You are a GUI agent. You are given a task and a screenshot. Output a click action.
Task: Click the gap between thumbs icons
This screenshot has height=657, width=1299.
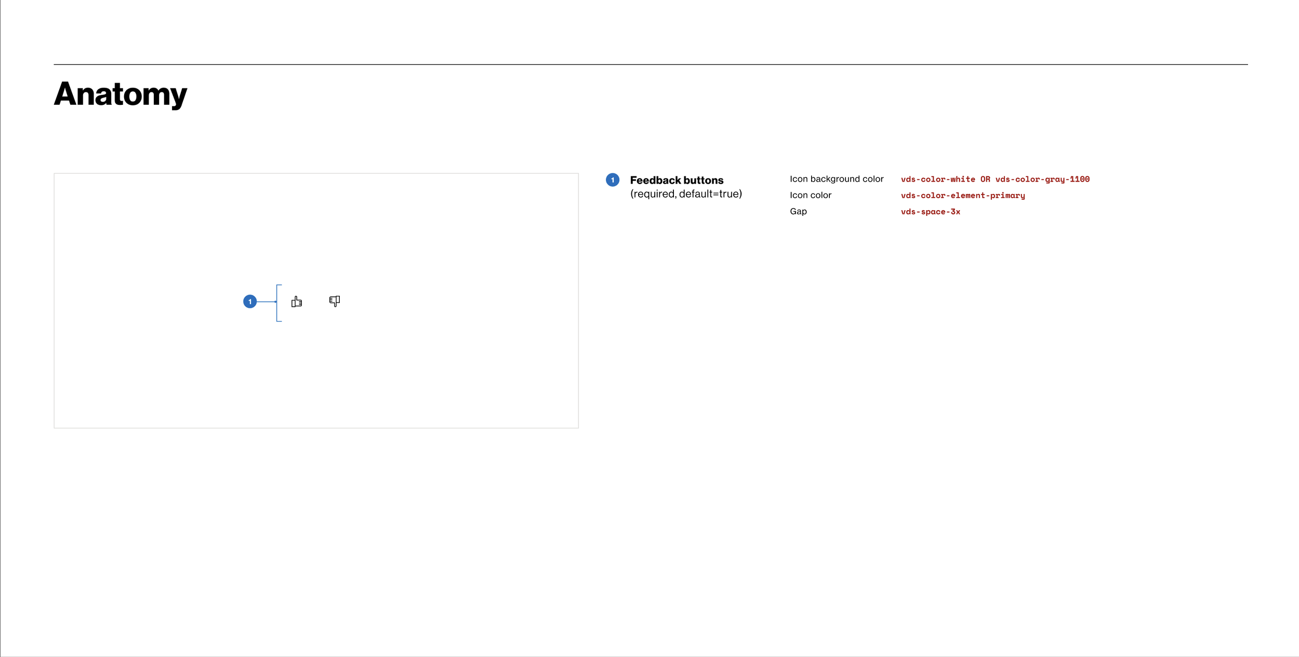pos(316,302)
